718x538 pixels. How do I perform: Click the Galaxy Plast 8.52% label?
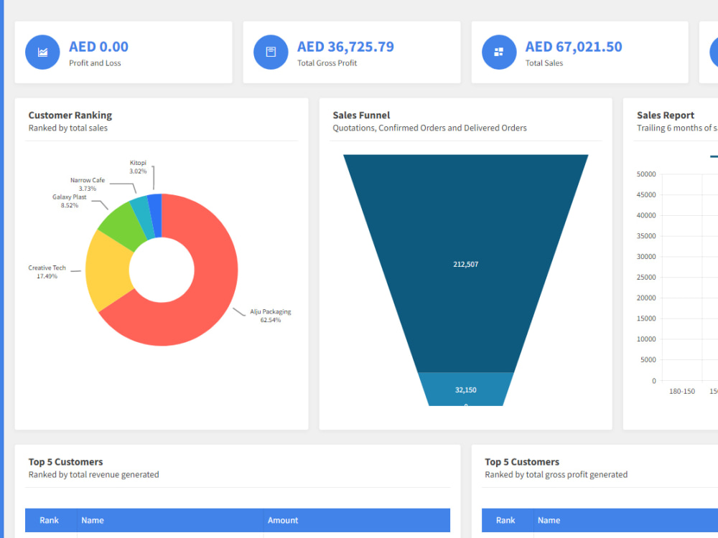tap(69, 201)
